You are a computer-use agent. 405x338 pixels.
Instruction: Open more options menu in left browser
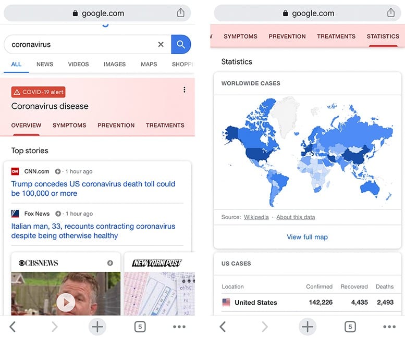(179, 327)
